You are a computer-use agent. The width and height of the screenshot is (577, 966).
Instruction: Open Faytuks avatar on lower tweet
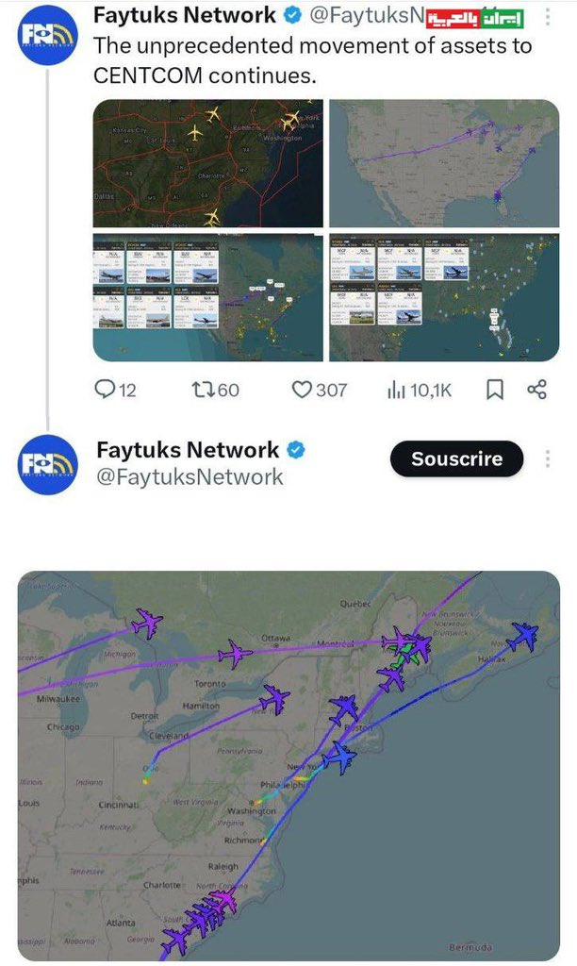tap(48, 462)
